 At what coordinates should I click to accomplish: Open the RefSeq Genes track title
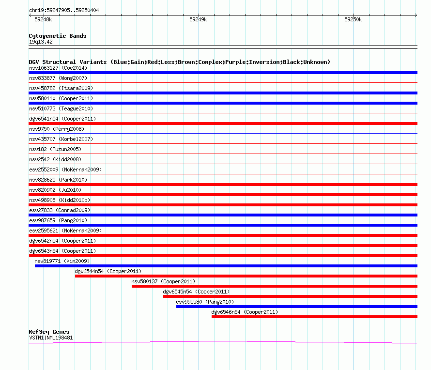[x=49, y=332]
